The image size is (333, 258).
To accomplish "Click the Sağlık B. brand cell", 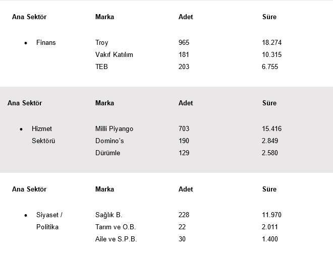I will point(109,215).
